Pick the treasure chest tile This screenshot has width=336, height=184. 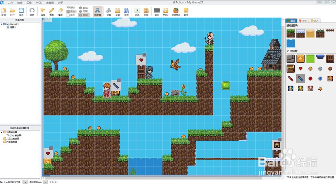[291, 68]
